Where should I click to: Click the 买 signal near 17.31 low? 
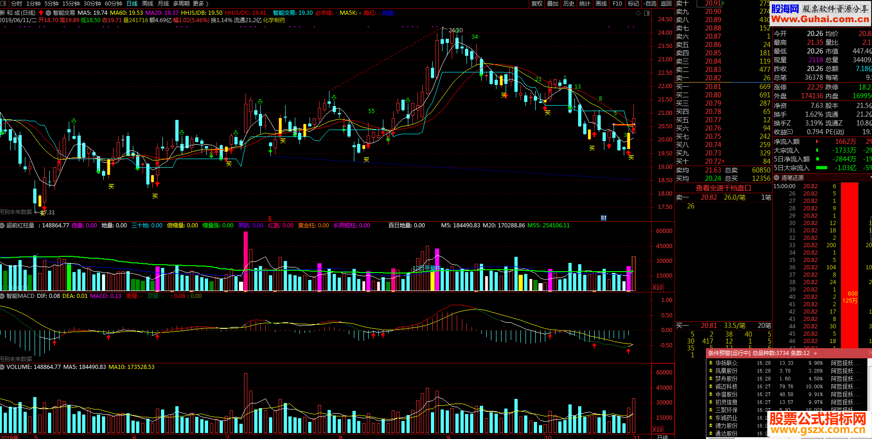tap(42, 213)
